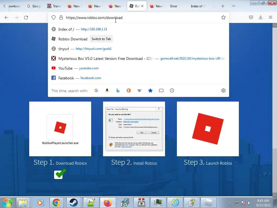Open Internet Explorer from the taskbar
This screenshot has height=208, width=277.
(175, 203)
